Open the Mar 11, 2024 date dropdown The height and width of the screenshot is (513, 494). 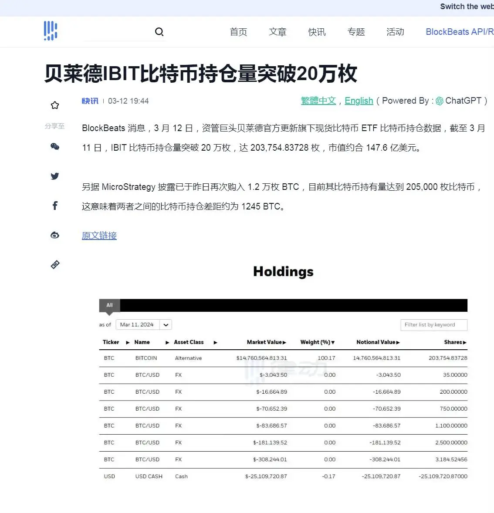pos(144,324)
